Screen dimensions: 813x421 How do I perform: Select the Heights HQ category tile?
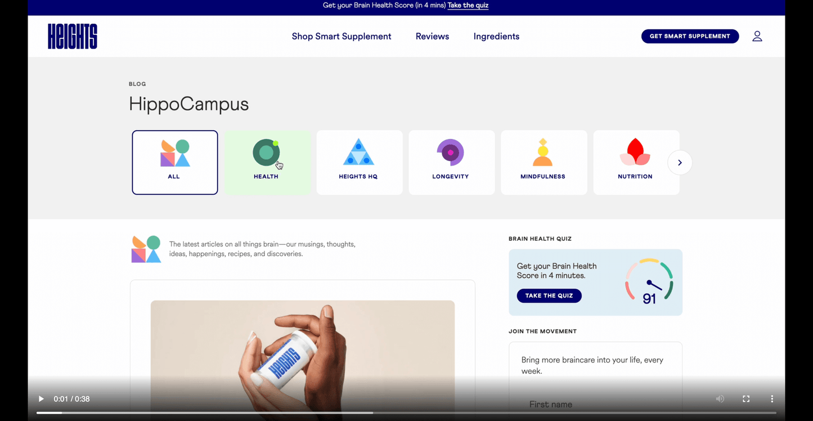click(360, 163)
